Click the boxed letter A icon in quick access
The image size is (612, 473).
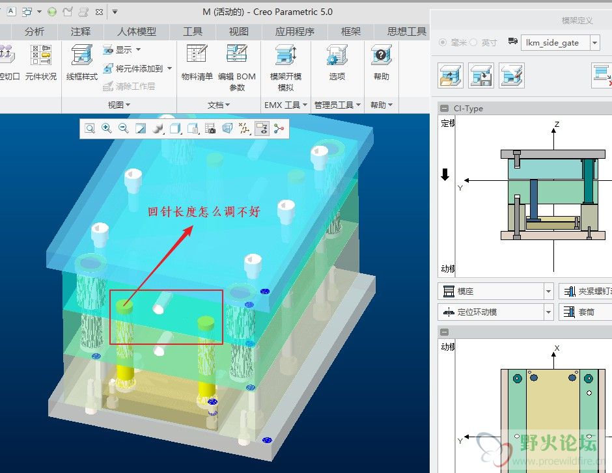[11, 11]
